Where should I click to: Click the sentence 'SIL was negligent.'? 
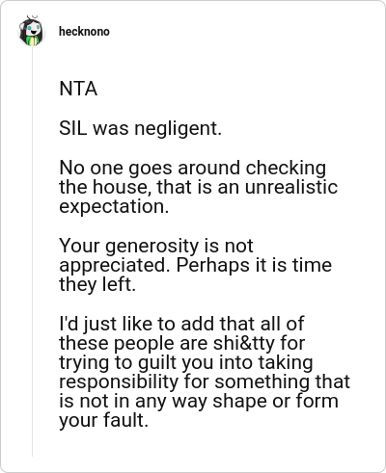[141, 129]
